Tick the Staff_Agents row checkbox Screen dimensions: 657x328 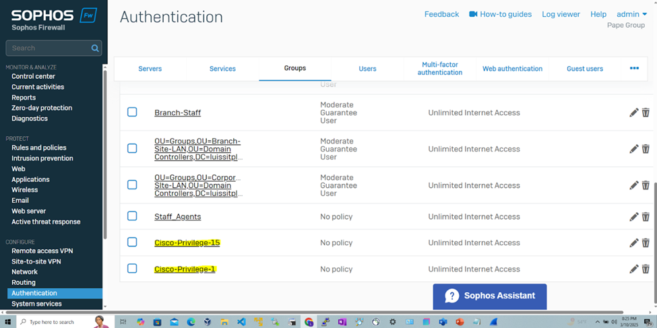pyautogui.click(x=132, y=216)
